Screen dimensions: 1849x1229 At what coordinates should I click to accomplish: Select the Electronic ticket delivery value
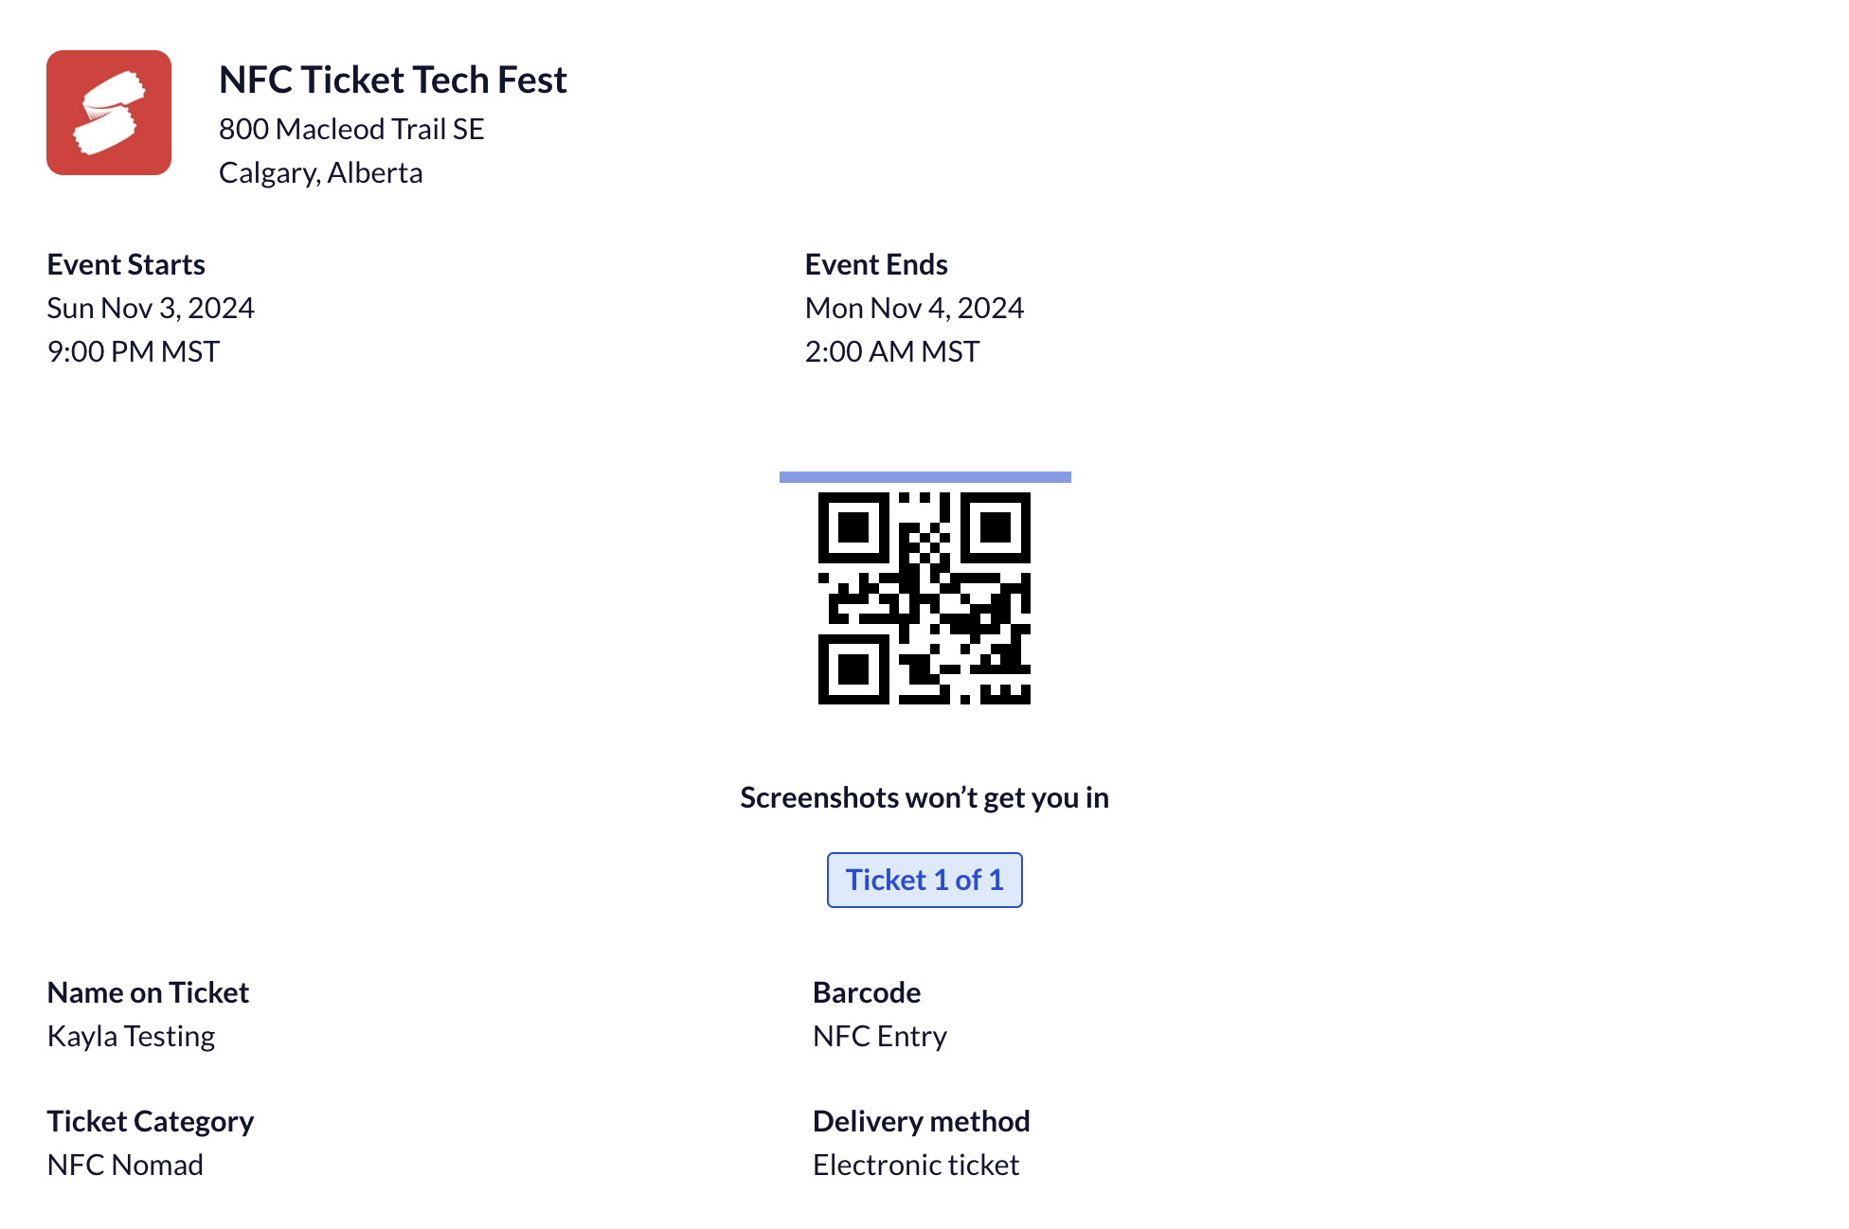(x=916, y=1165)
